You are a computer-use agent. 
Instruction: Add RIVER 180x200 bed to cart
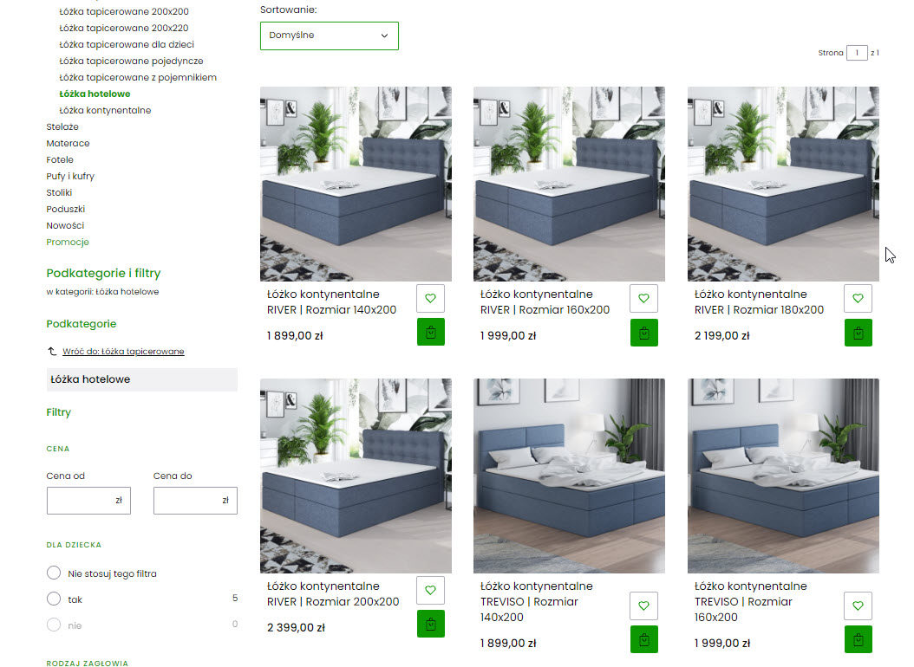coord(858,333)
